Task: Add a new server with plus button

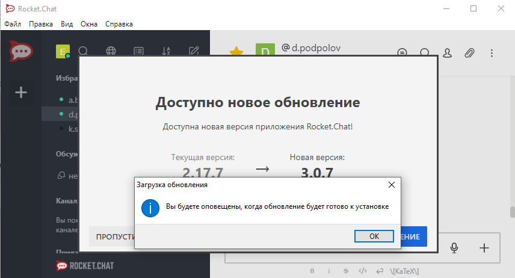Action: coord(21,92)
